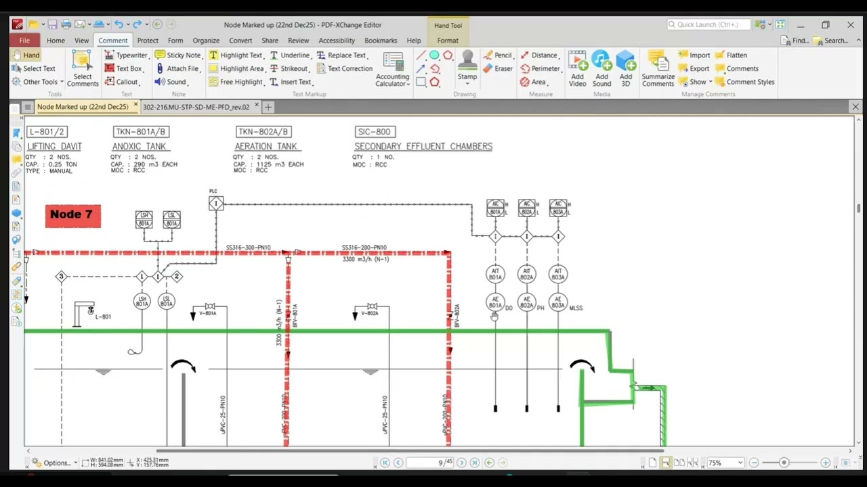Click Export comments

[693, 68]
